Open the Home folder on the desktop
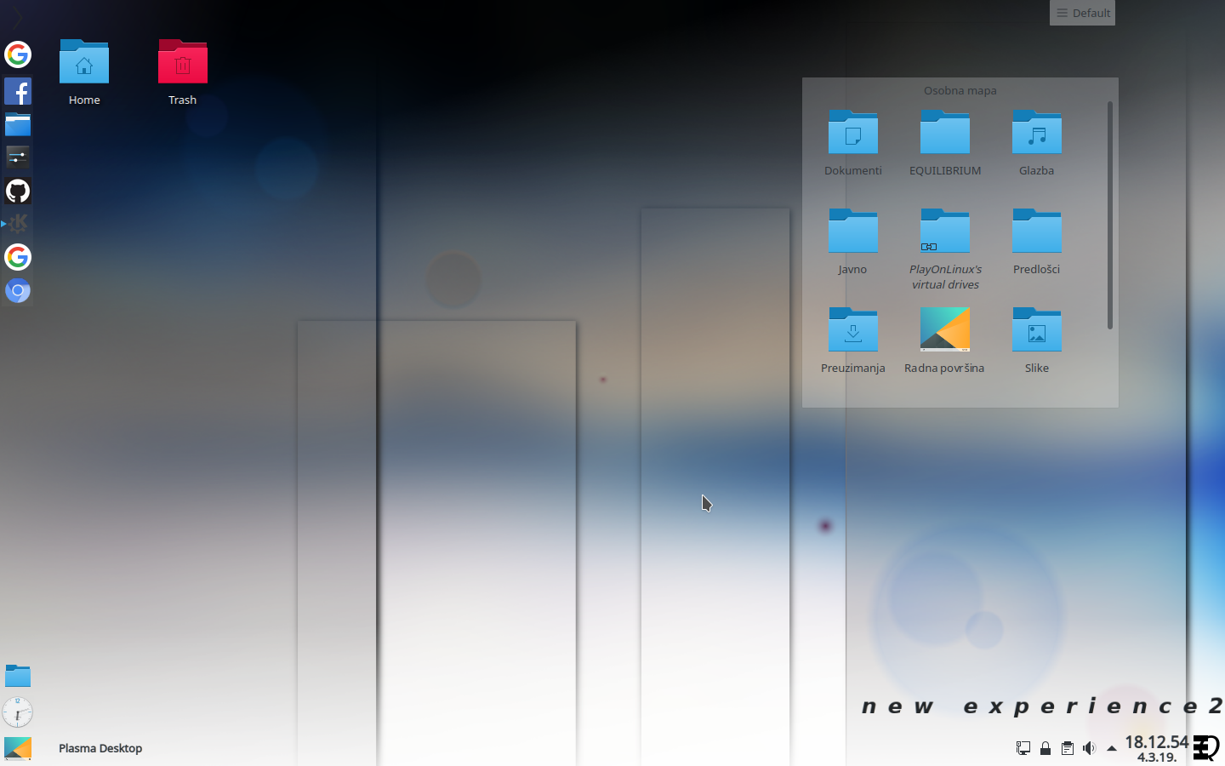The height and width of the screenshot is (766, 1225). pos(84,72)
